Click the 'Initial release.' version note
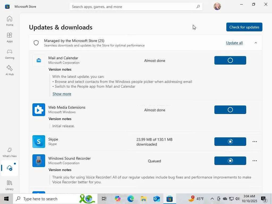 [x=63, y=126]
